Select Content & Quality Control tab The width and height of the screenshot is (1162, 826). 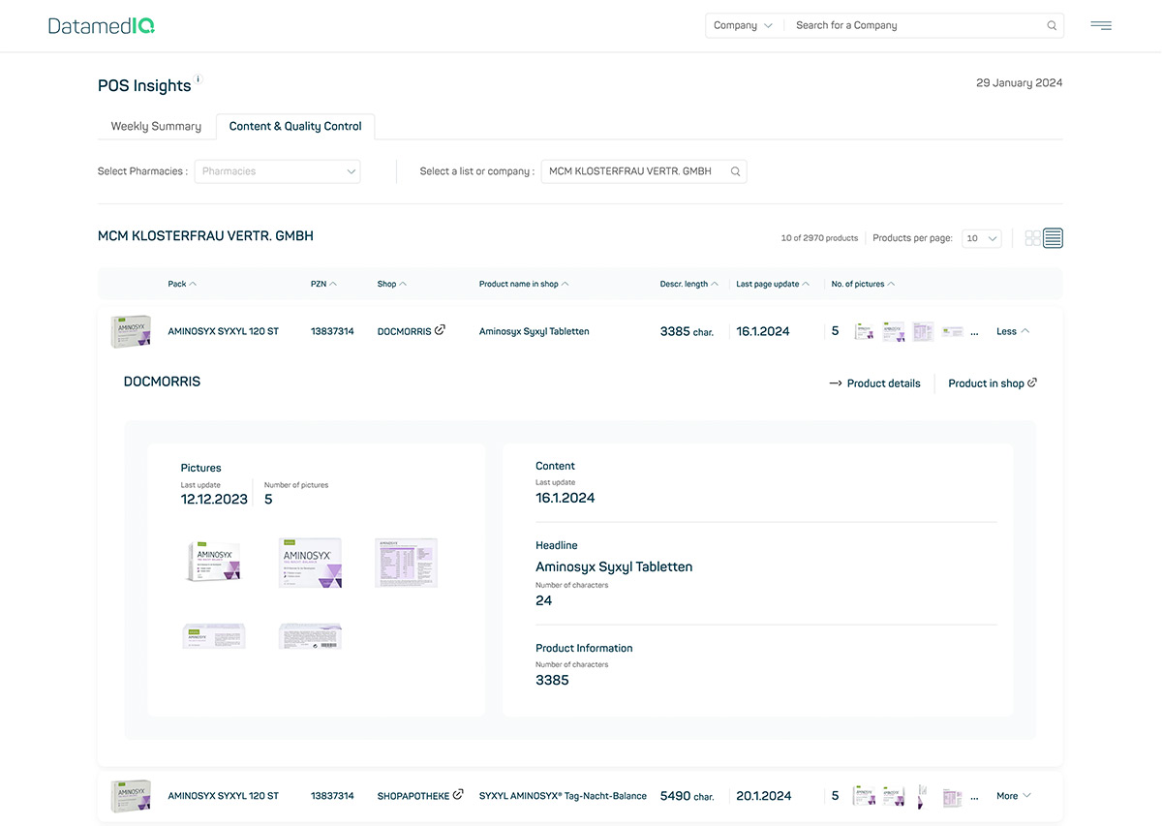coord(295,126)
